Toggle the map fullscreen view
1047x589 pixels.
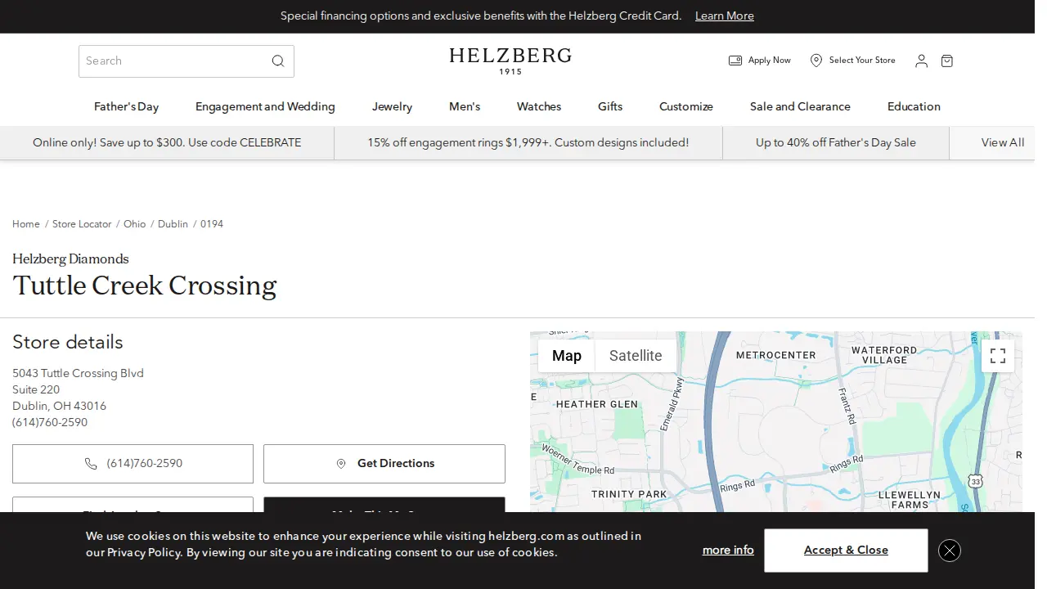998,356
